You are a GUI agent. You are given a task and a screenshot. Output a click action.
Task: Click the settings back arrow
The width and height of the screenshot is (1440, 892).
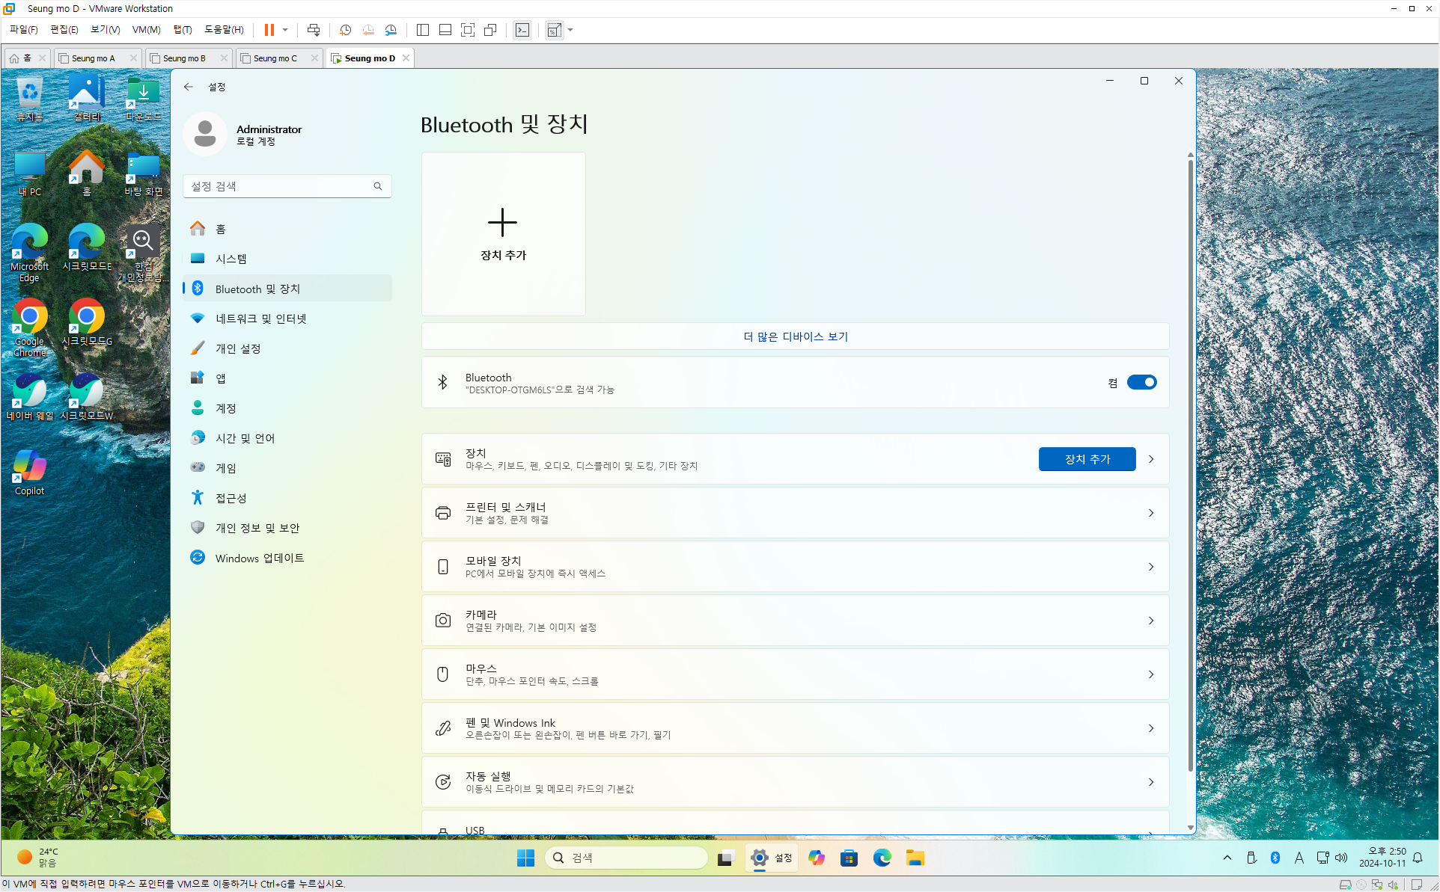tap(189, 87)
